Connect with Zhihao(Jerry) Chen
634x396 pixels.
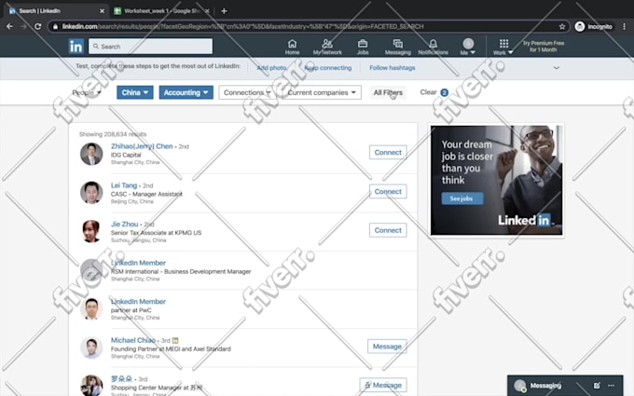(388, 152)
